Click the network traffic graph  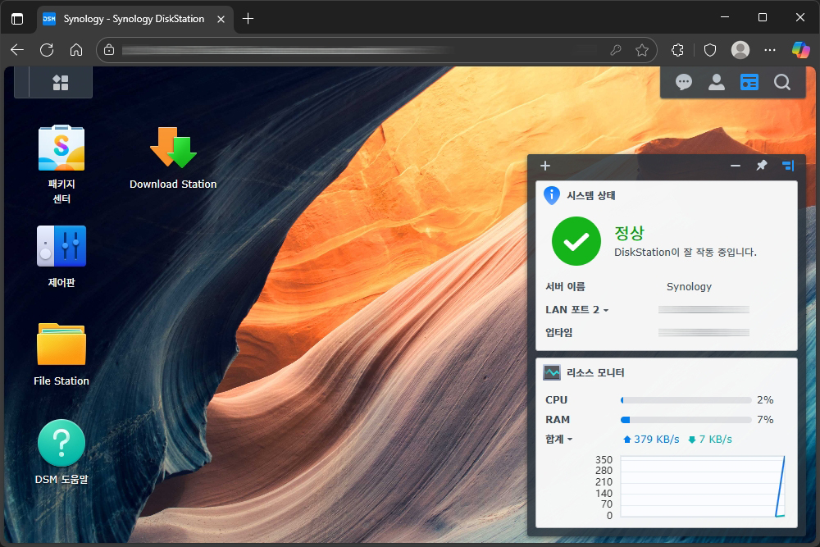(x=703, y=487)
